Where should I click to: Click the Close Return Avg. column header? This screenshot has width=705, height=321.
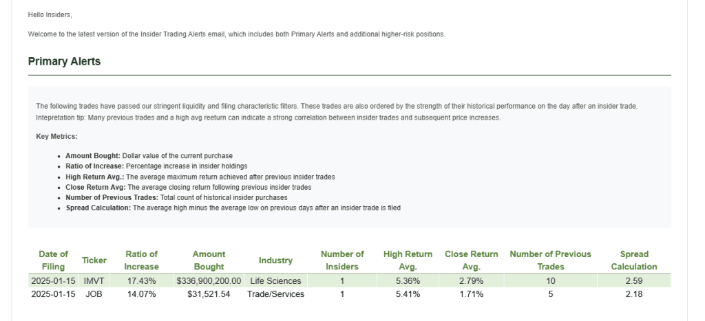pyautogui.click(x=471, y=261)
